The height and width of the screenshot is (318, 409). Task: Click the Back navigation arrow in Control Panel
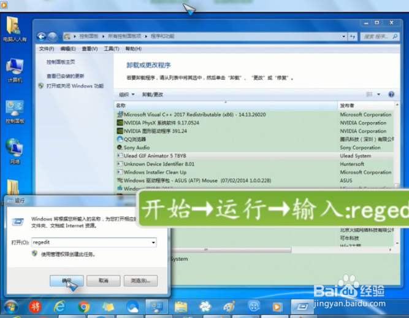(41, 37)
